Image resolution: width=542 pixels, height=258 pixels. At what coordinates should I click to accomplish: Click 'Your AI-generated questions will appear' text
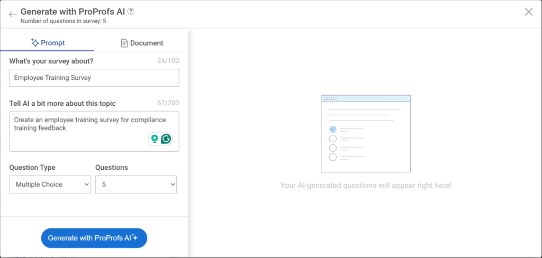(366, 185)
